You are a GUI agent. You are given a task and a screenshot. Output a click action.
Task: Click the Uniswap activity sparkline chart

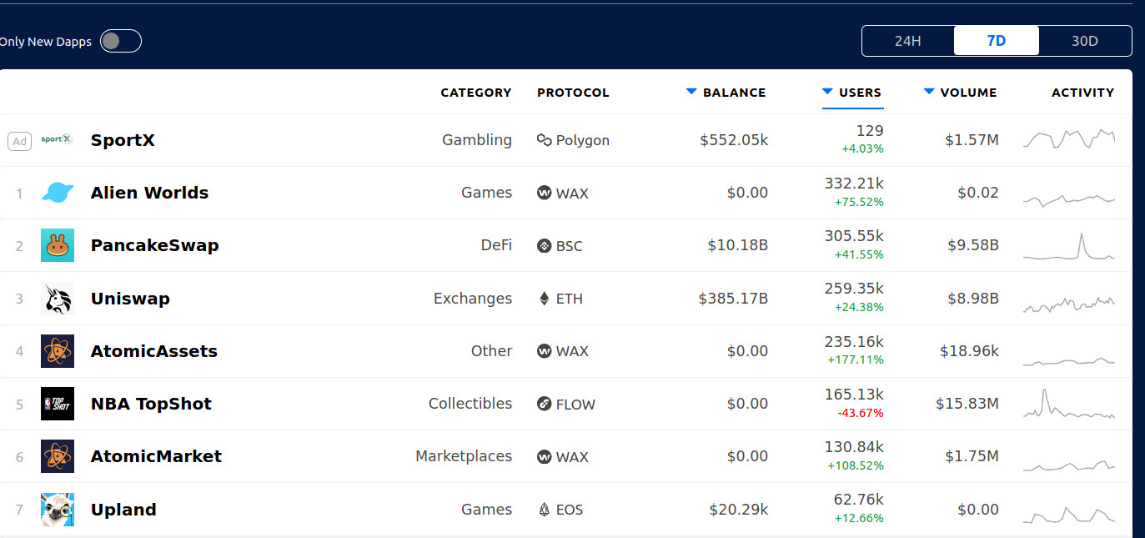(1069, 304)
